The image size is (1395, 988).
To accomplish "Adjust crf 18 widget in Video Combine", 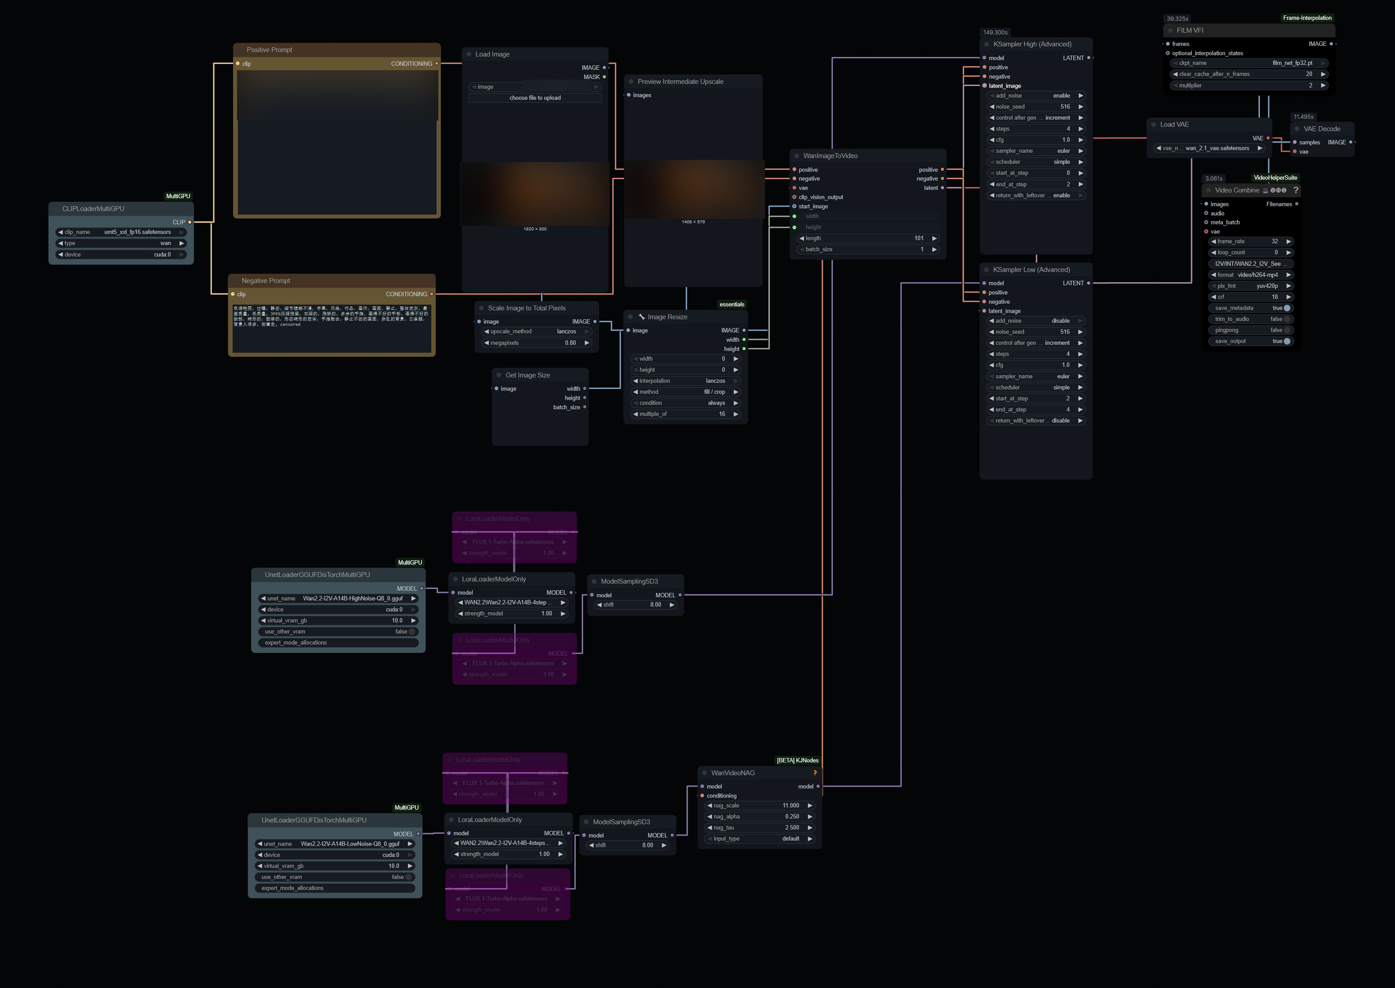I will (1251, 297).
